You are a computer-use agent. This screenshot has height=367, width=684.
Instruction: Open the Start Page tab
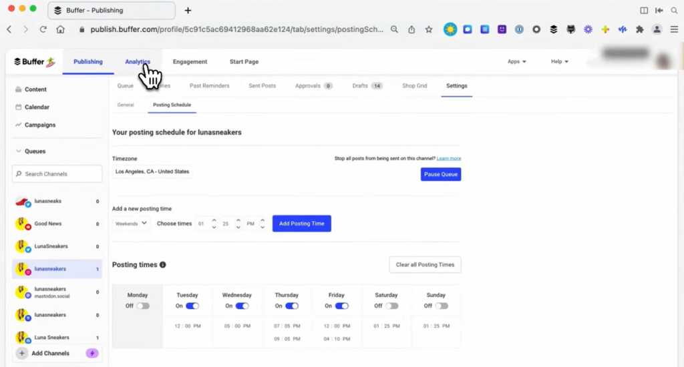click(244, 62)
